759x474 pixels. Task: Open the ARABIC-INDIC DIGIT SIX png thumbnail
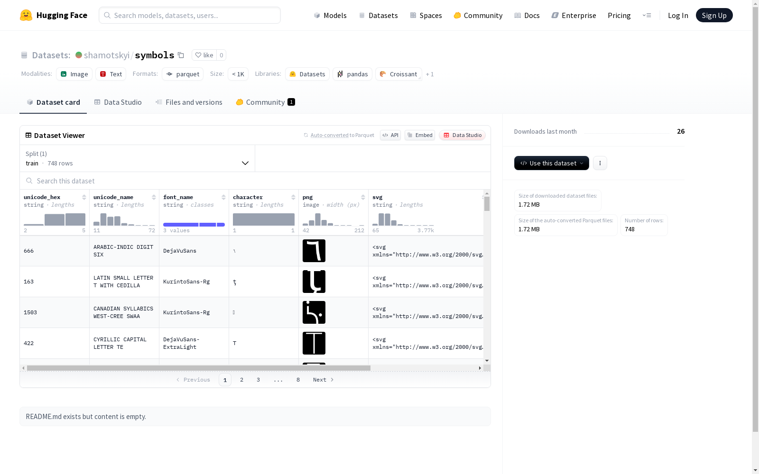[314, 251]
